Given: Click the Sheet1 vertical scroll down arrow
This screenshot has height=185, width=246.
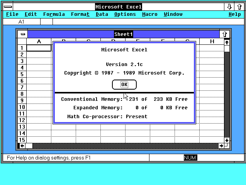Looking at the screenshot, I should click(227, 140).
